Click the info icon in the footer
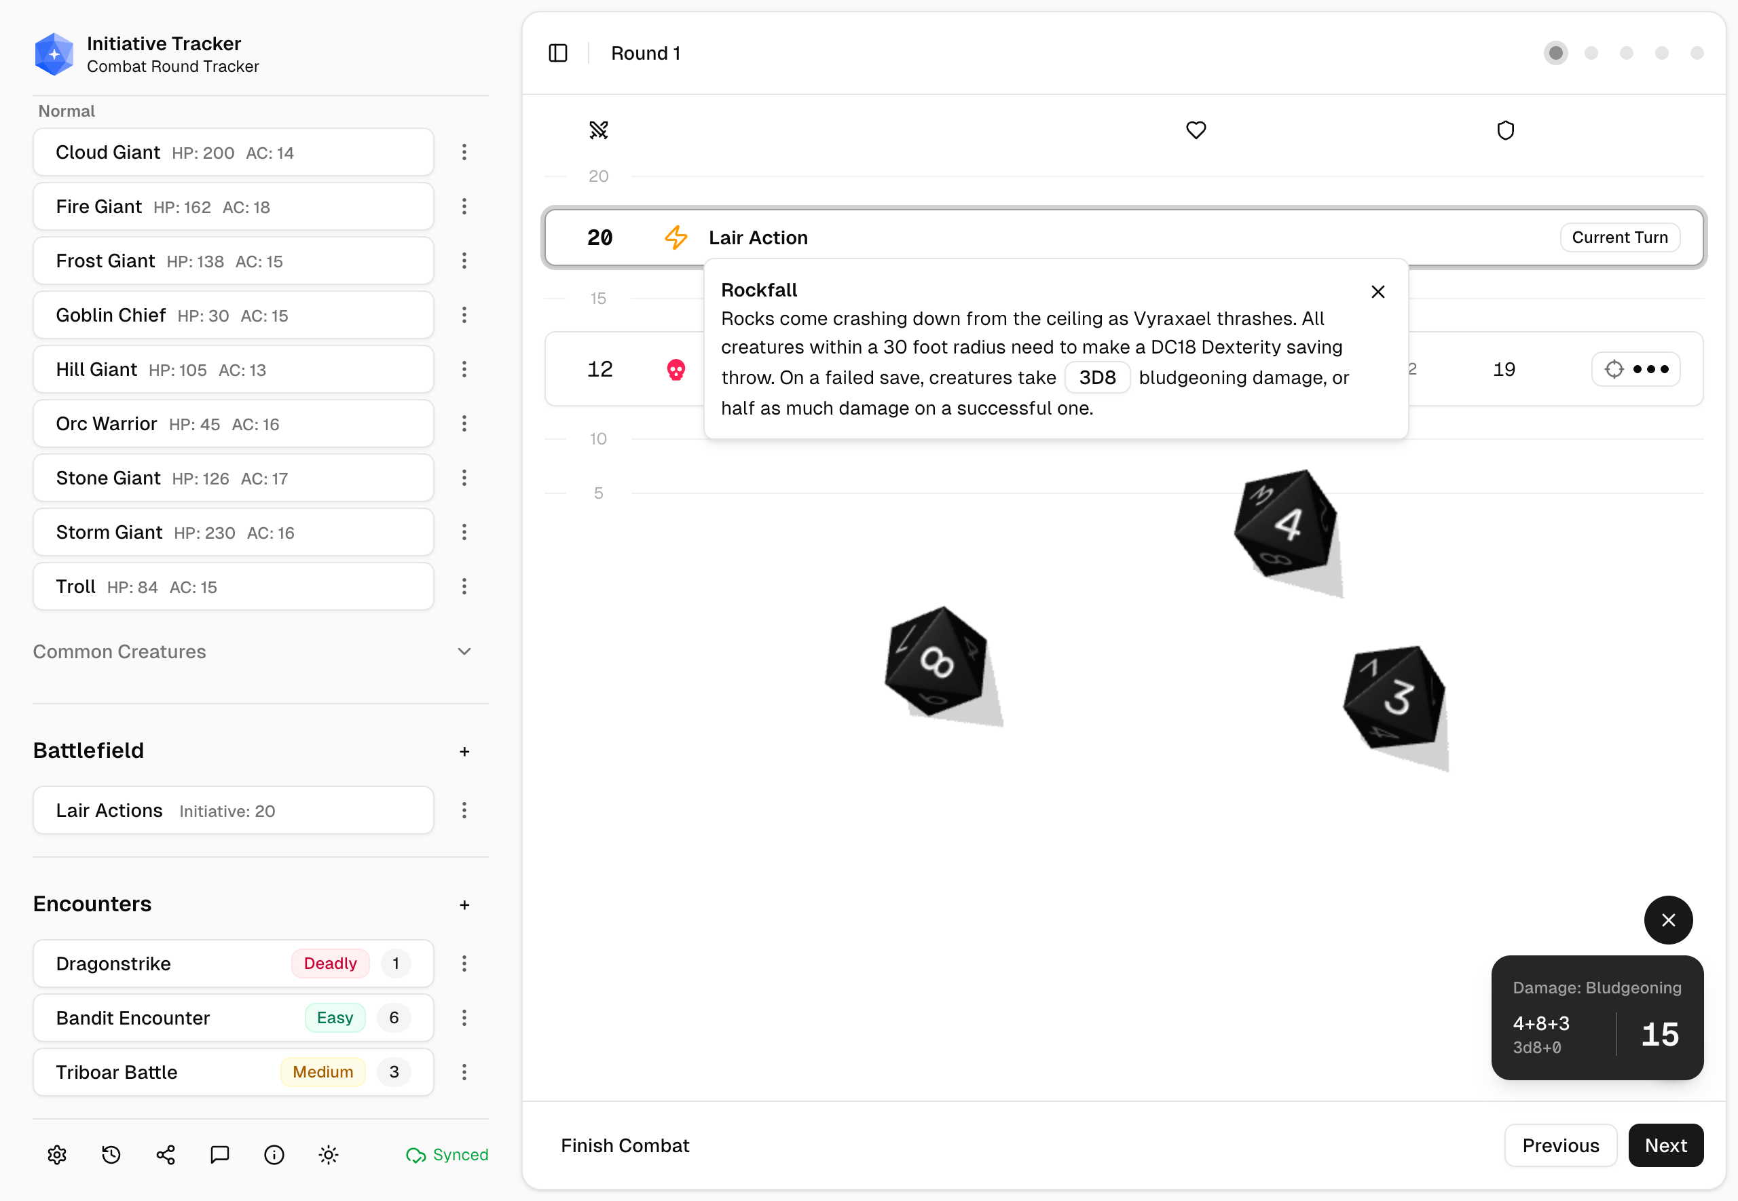This screenshot has width=1738, height=1201. [x=273, y=1154]
